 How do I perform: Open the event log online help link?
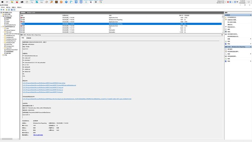pos(38,135)
